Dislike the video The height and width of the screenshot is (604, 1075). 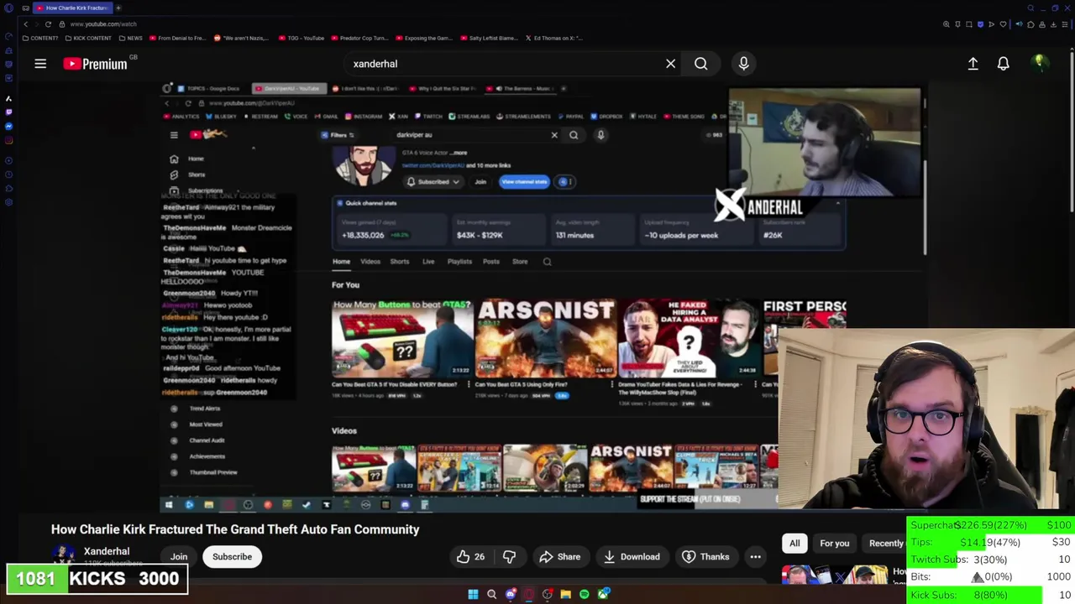tap(509, 557)
